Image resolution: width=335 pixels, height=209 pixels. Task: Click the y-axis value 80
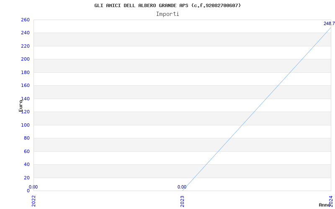coord(27,138)
